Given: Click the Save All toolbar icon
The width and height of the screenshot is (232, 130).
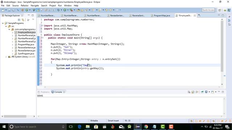Looking at the screenshot, I should (x=13, y=10).
